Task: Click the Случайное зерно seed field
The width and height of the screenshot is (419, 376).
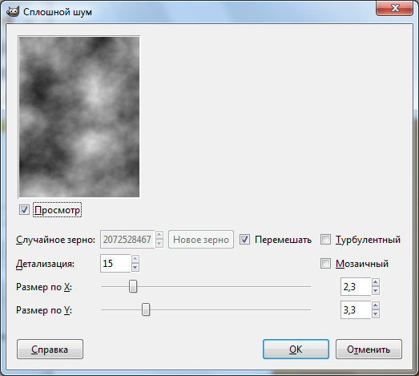Action: pyautogui.click(x=127, y=240)
